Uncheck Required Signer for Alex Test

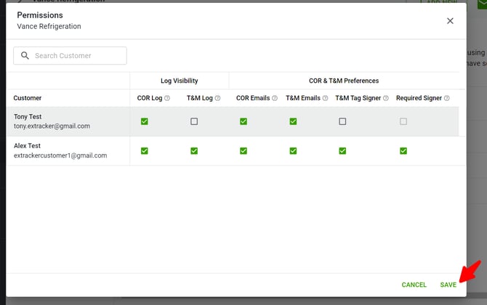(x=403, y=151)
